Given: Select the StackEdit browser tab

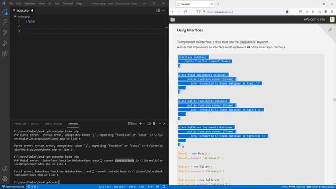Looking at the screenshot, I should click(x=195, y=4).
